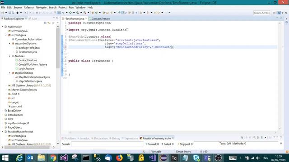Switch to the Javadoc tab
Image resolution: width=289 pixels, height=162 pixels.
[84, 138]
